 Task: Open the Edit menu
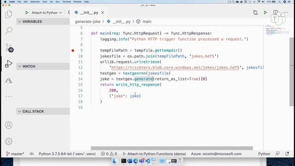(26, 2)
